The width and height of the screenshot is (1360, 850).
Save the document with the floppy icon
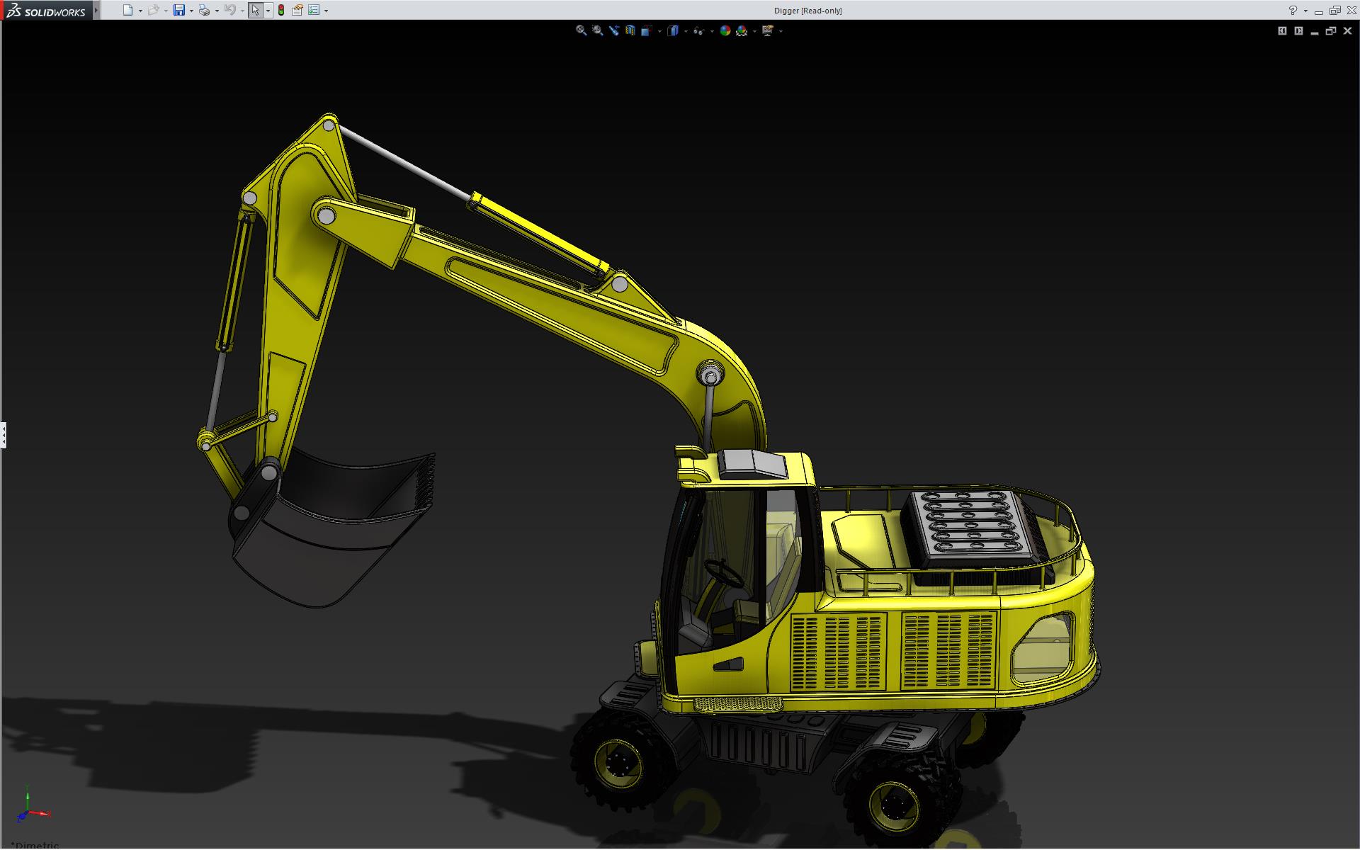[x=178, y=10]
